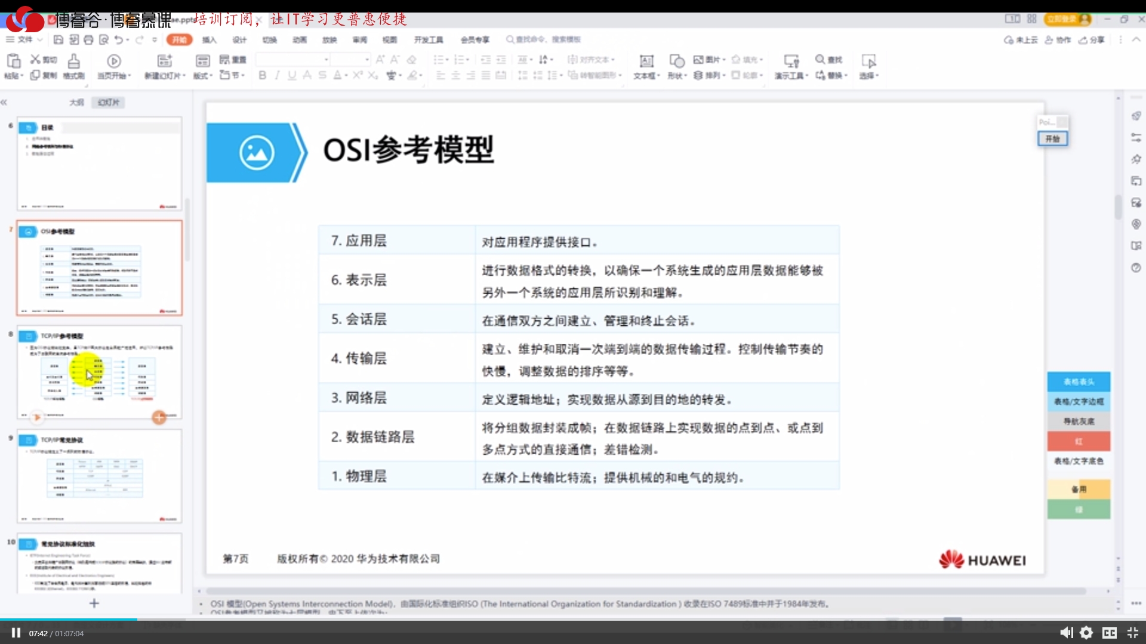Screen dimensions: 1146x644
Task: Toggle center text alignment
Action: coord(455,75)
